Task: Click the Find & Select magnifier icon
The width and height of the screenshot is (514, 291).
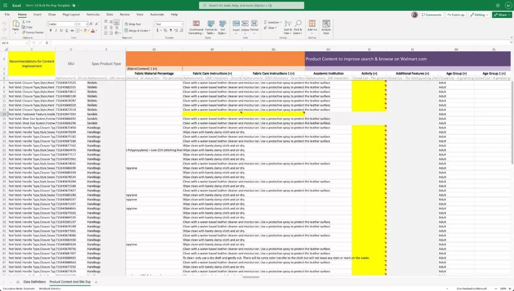Action: (298, 24)
